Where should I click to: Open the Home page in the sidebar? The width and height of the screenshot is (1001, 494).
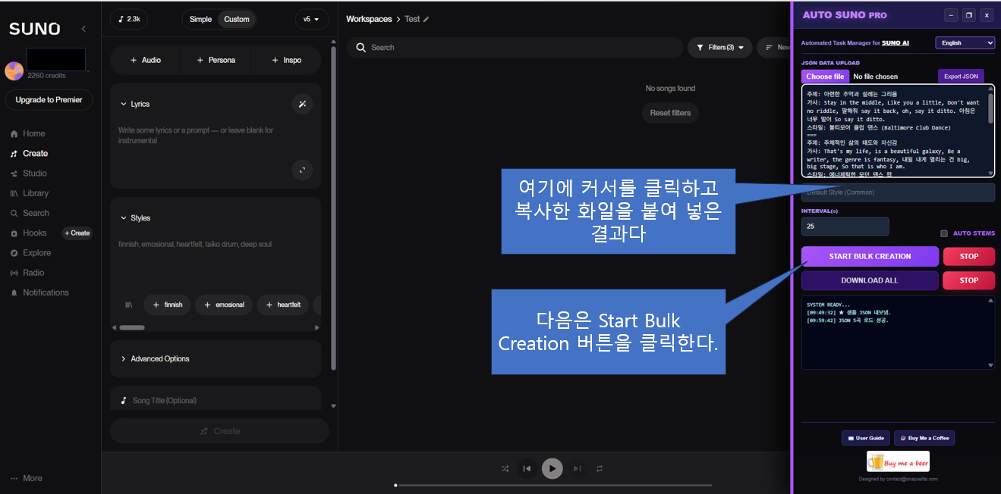pos(28,133)
